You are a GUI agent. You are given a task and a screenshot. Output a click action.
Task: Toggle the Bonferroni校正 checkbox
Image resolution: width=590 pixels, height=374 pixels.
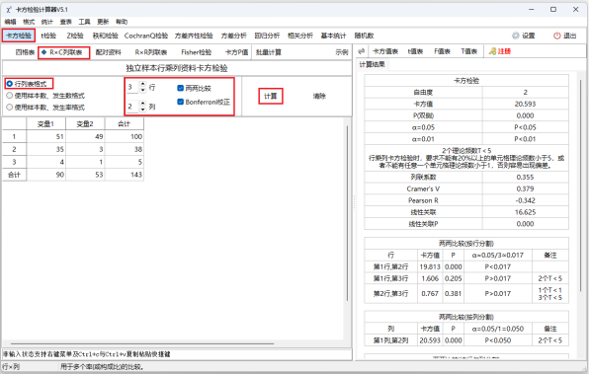pos(180,102)
